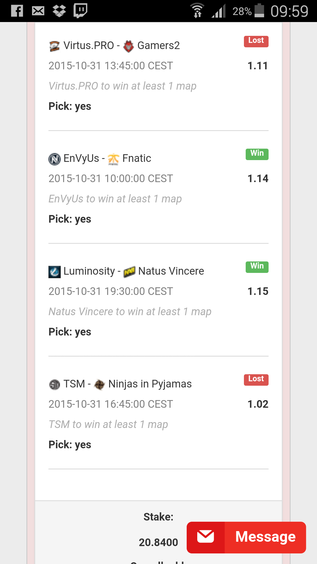Tap the EnVyUs team logo
The width and height of the screenshot is (317, 564).
click(x=54, y=159)
